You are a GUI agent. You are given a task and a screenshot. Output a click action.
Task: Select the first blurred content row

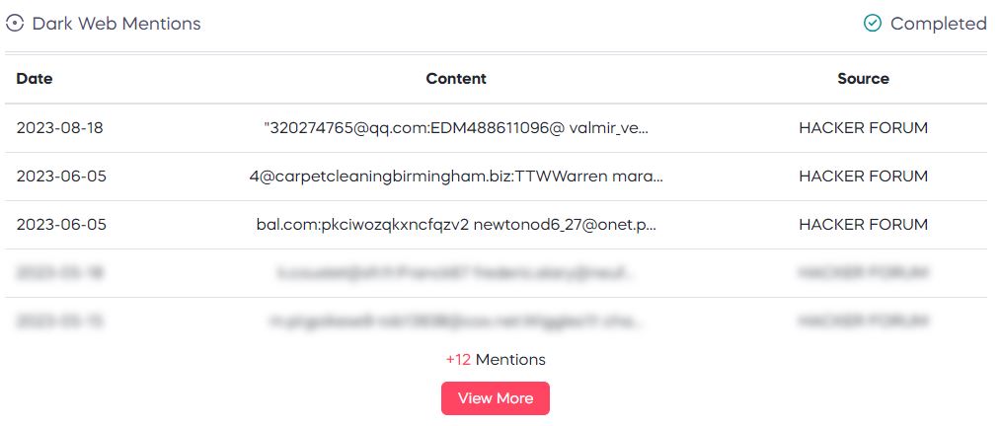point(496,273)
